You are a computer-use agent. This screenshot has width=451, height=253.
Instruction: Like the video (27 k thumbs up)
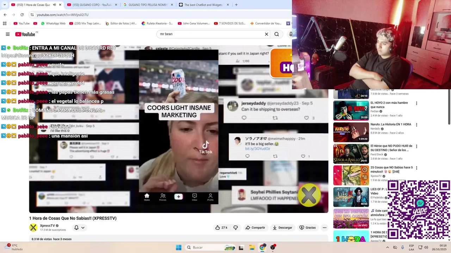(x=221, y=228)
